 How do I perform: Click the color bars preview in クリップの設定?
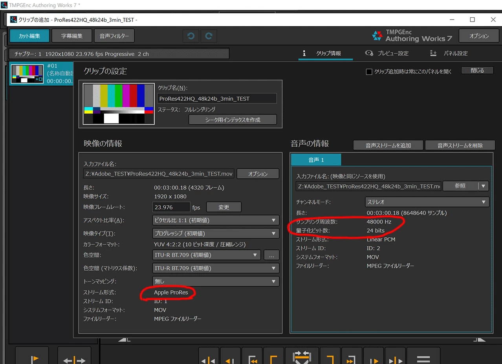119,104
